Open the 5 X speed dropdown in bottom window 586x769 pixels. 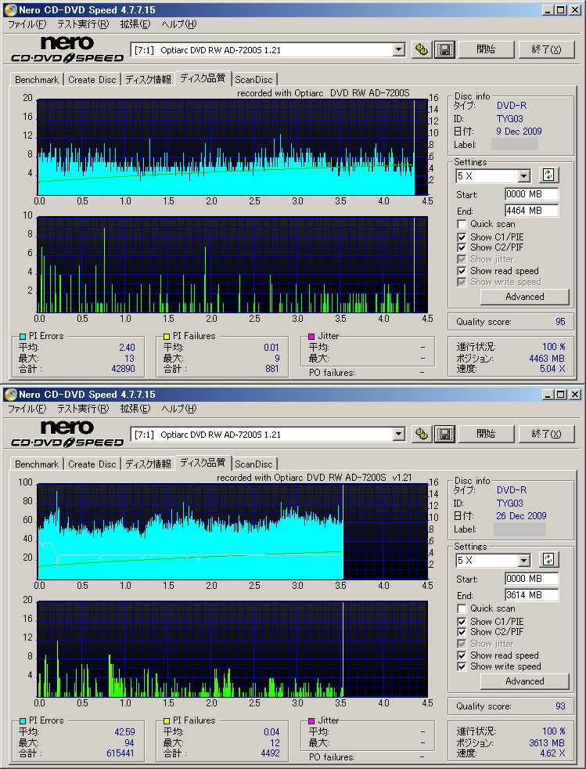(x=523, y=560)
